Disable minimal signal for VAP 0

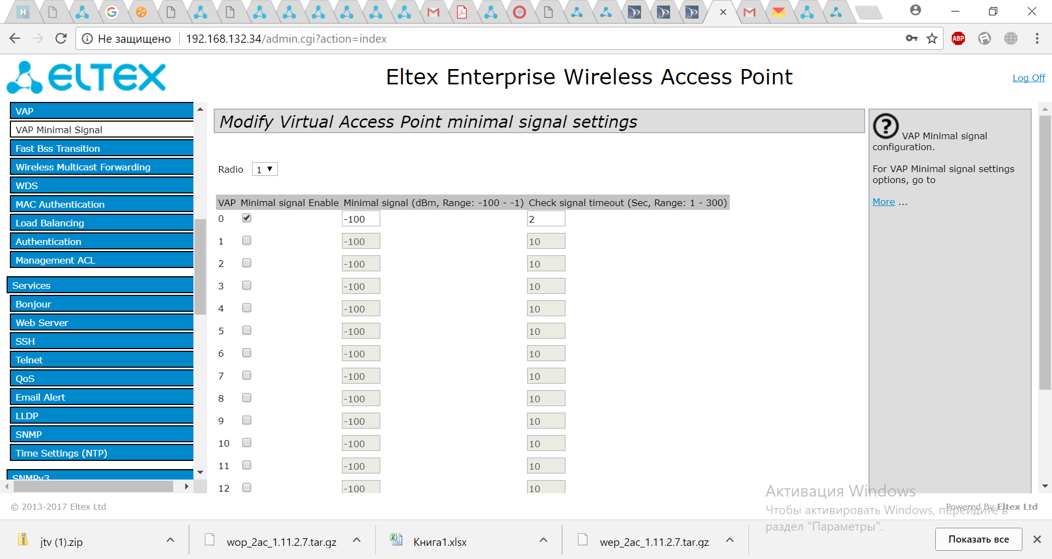247,218
